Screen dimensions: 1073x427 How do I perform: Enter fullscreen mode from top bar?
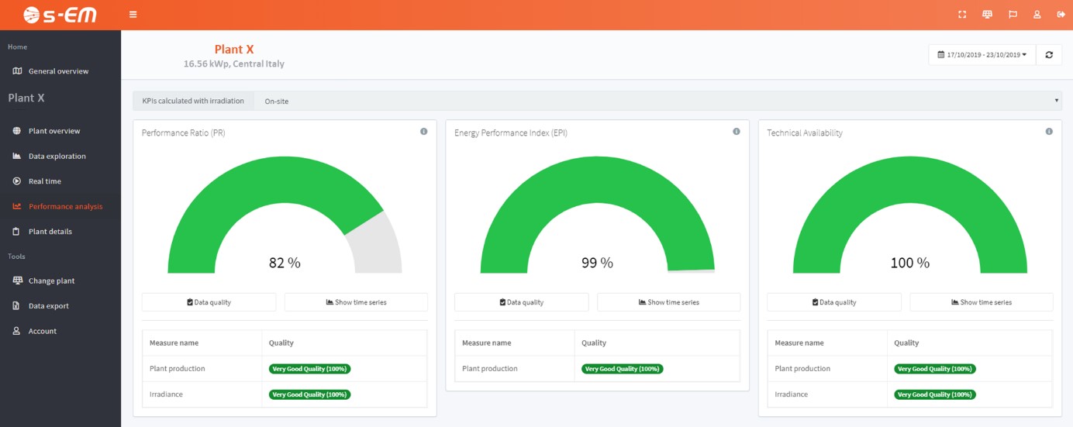pyautogui.click(x=962, y=15)
